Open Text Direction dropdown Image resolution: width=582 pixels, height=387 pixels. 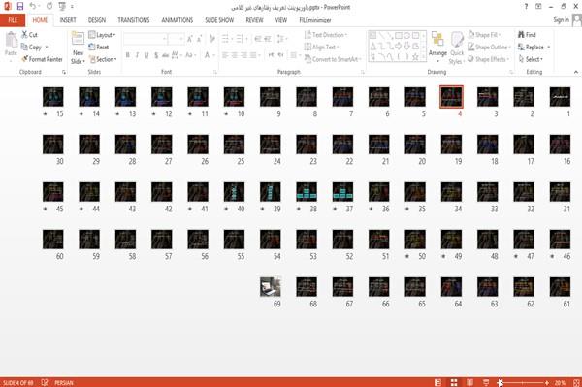[326, 35]
